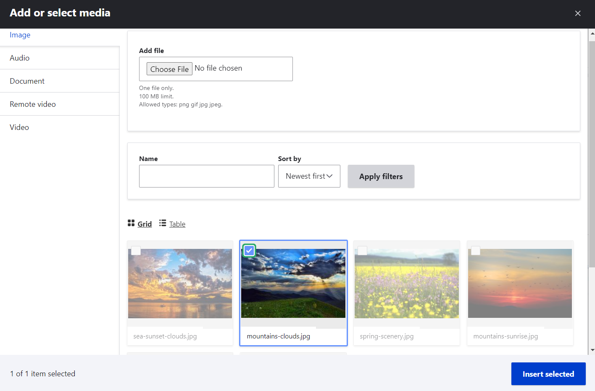
Task: Switch to the Document tab
Action: tap(27, 81)
